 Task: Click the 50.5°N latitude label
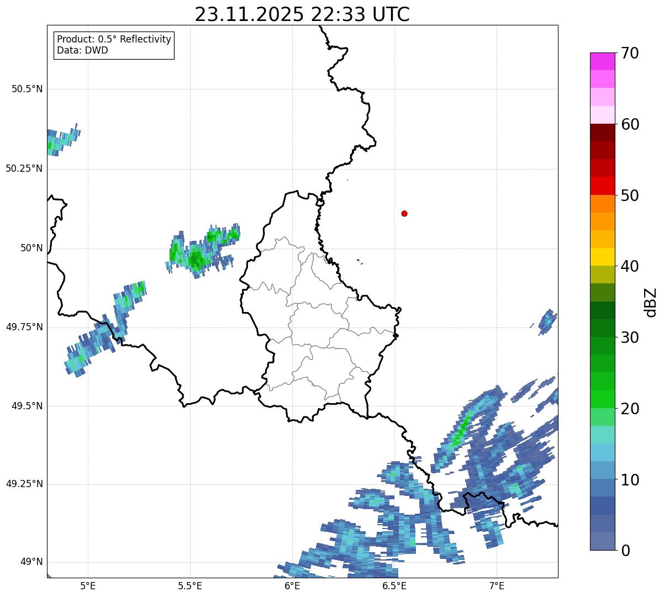tap(27, 89)
